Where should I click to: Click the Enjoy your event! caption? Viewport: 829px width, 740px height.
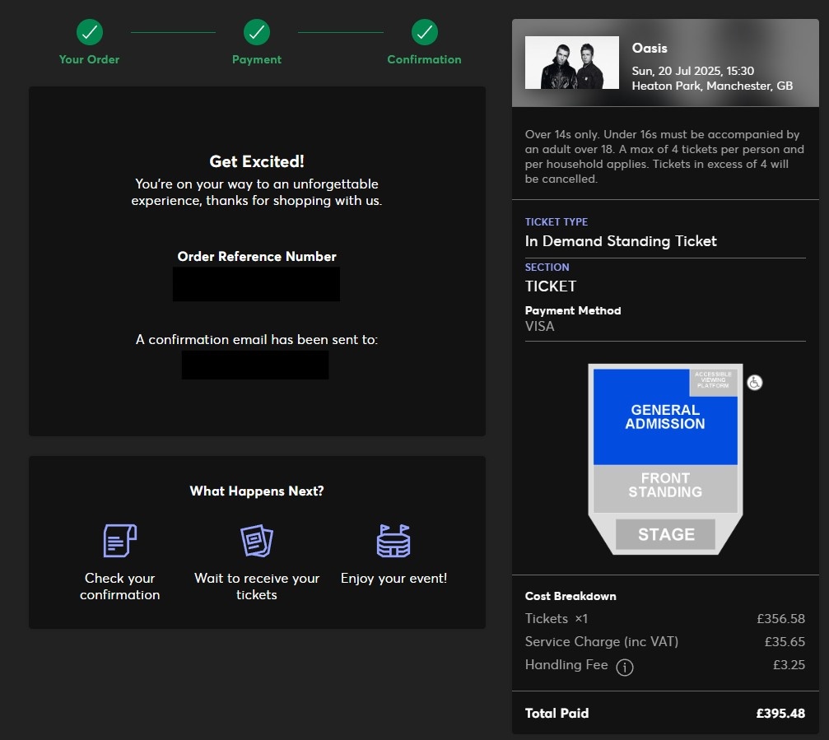394,579
